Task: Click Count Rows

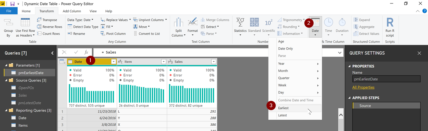Action: point(48,34)
